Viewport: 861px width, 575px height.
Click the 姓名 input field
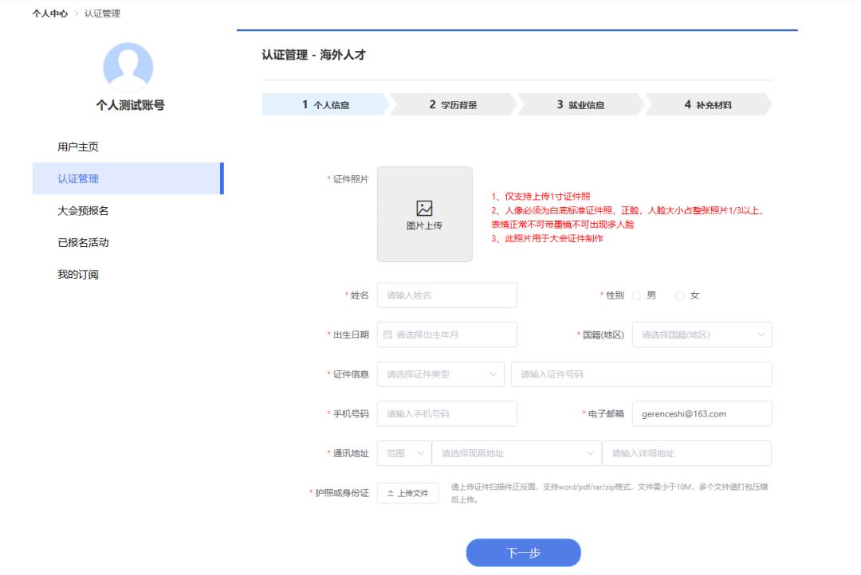point(446,295)
